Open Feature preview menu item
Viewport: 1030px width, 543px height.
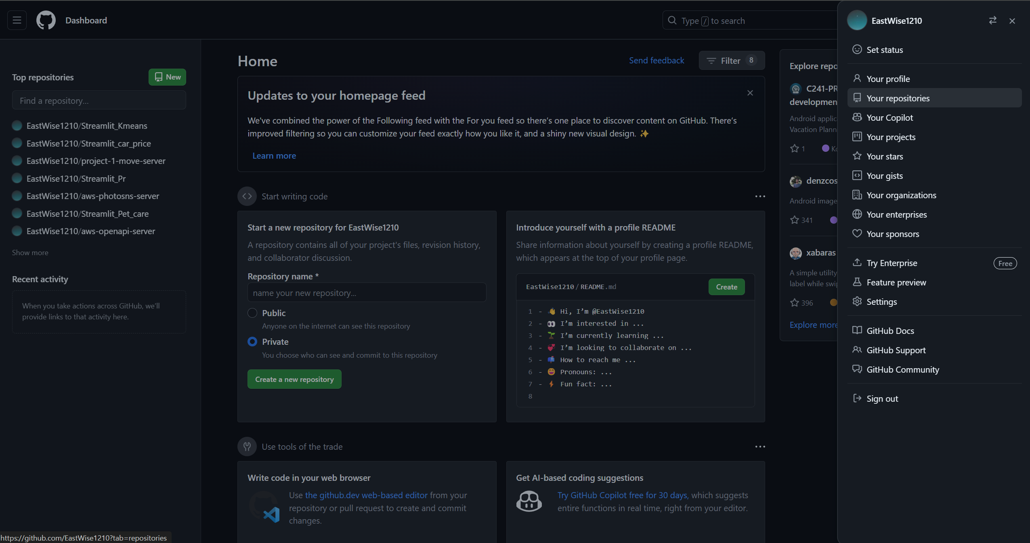pyautogui.click(x=934, y=282)
